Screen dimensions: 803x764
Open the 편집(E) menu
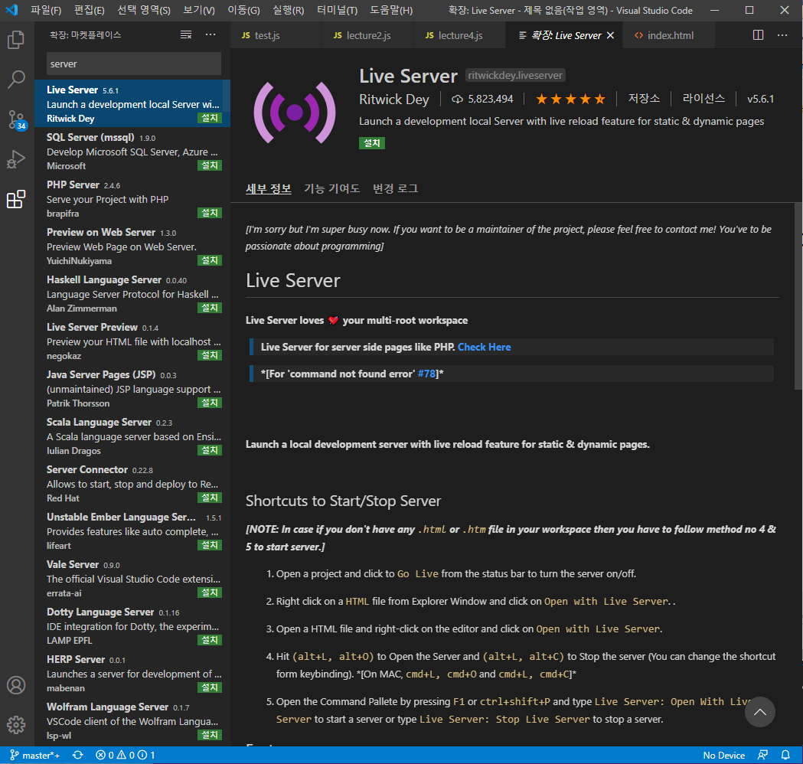(89, 10)
